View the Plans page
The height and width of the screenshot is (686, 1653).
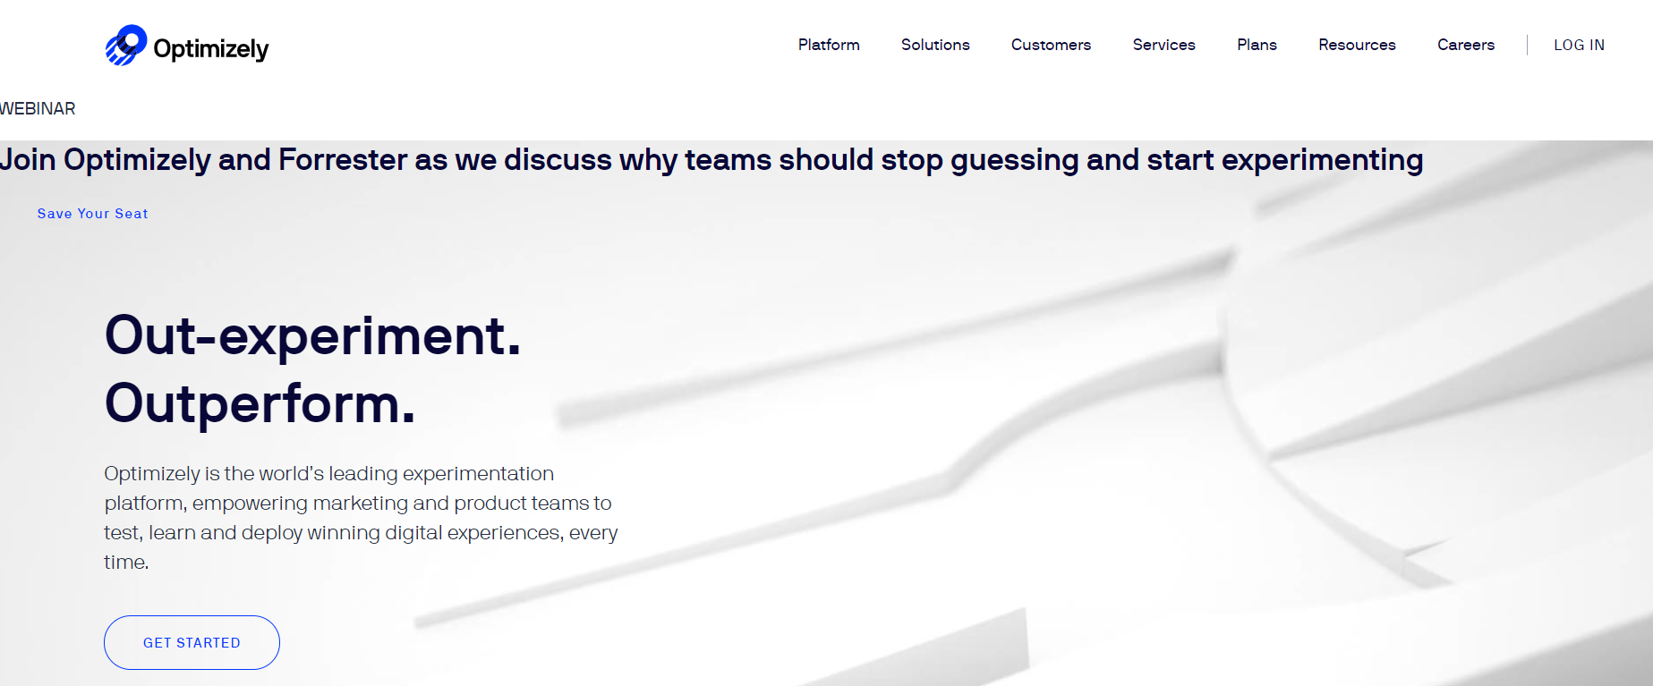click(x=1257, y=45)
